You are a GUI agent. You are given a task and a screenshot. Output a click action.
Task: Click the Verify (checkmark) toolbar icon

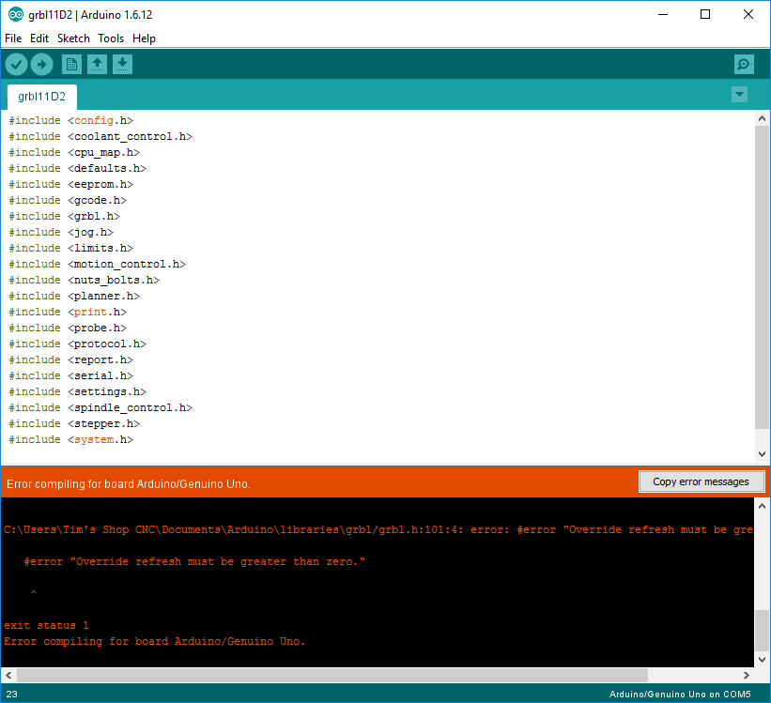[16, 65]
